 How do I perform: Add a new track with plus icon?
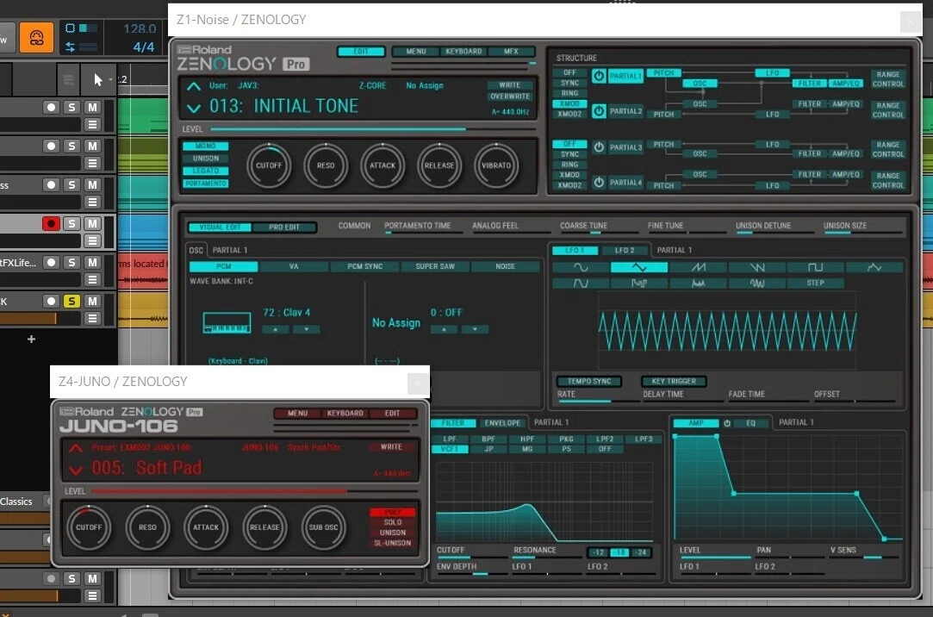[32, 340]
